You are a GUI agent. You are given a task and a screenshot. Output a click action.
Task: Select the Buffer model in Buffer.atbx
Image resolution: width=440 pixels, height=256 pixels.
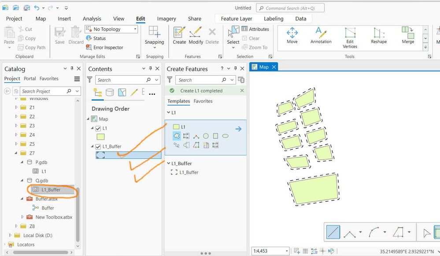tap(43, 208)
